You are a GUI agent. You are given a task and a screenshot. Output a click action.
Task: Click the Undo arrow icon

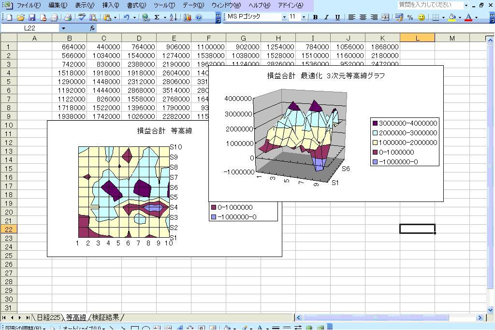point(126,17)
